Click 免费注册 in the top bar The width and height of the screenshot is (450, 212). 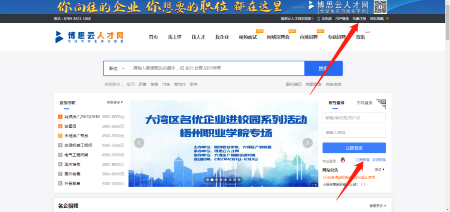coord(359,19)
